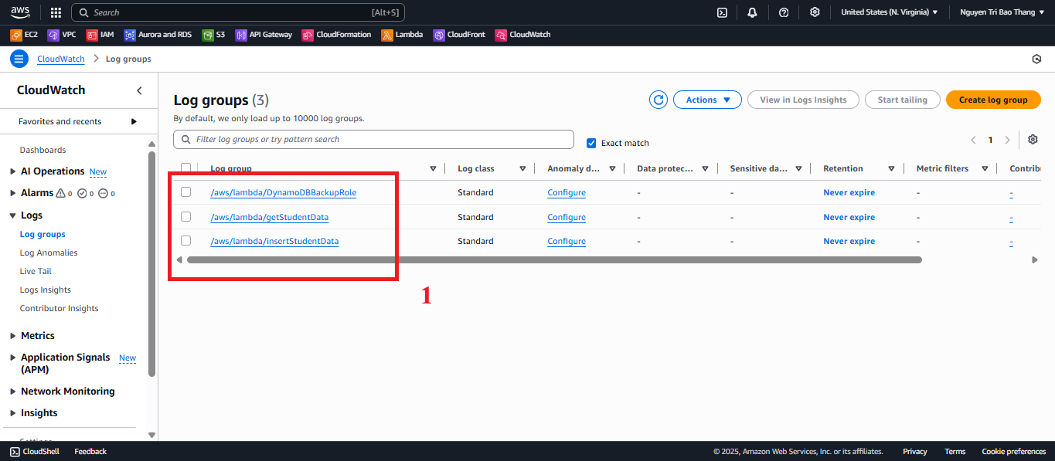Focus the Filter log groups search field
The image size is (1055, 461).
(373, 139)
